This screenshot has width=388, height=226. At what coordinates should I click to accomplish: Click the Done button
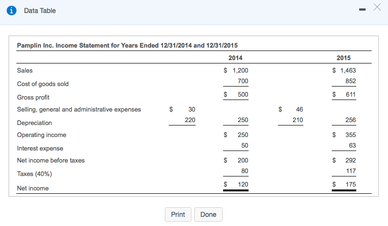click(208, 214)
